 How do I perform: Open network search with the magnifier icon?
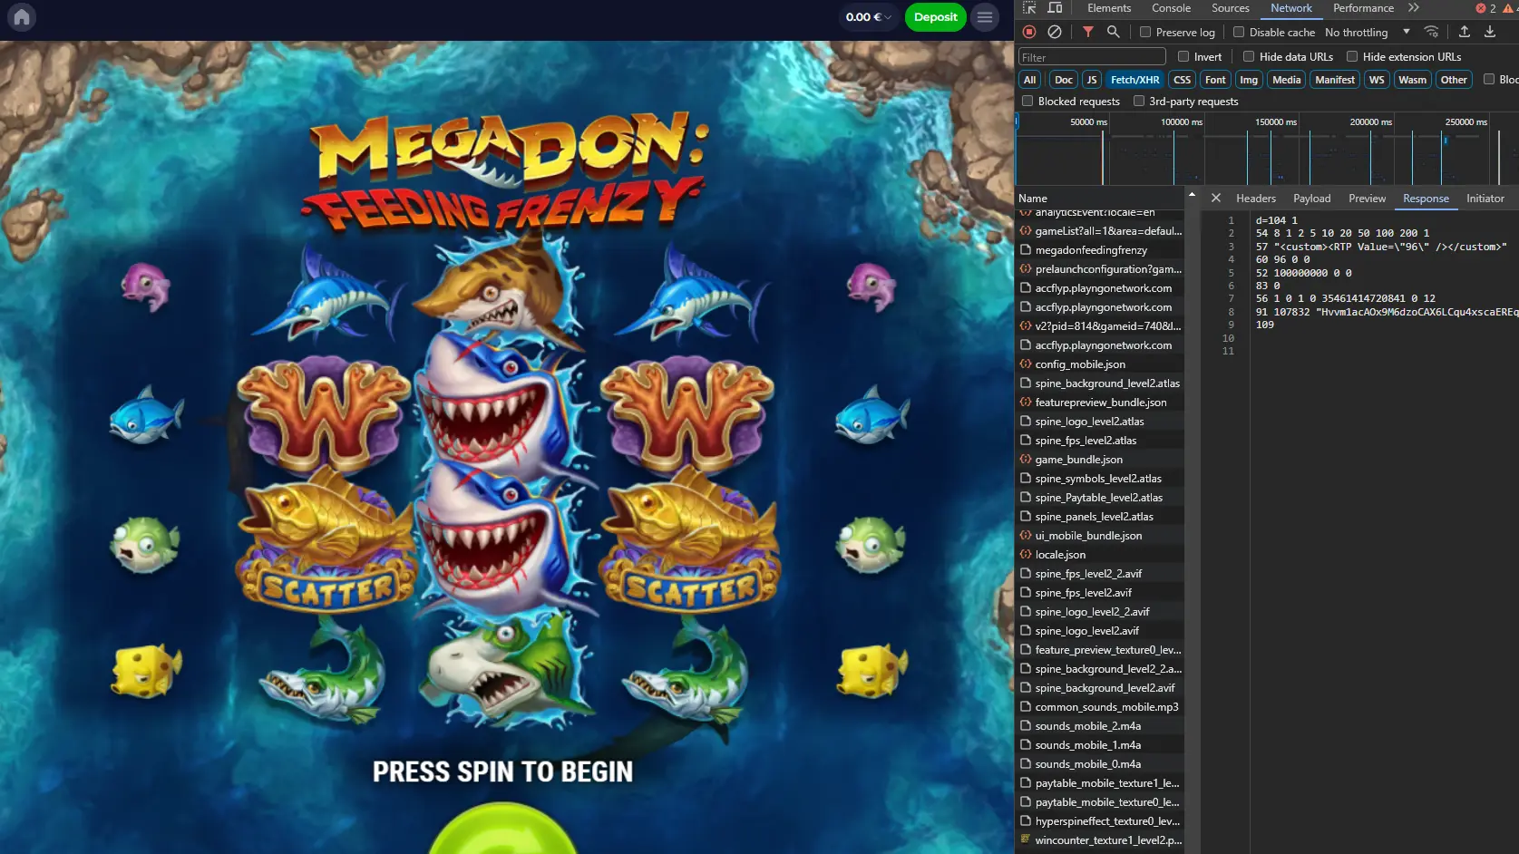[1114, 32]
